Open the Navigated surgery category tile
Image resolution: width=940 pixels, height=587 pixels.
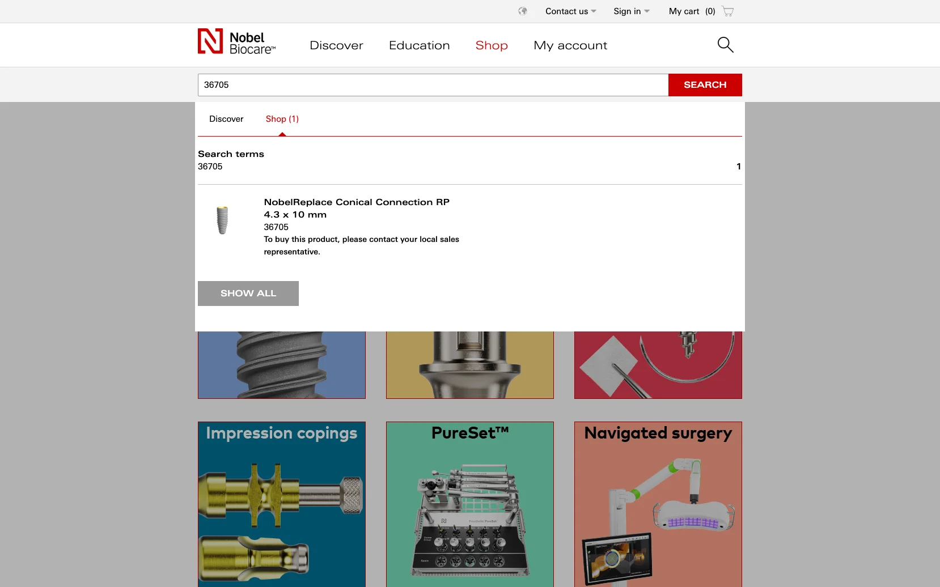click(x=658, y=504)
